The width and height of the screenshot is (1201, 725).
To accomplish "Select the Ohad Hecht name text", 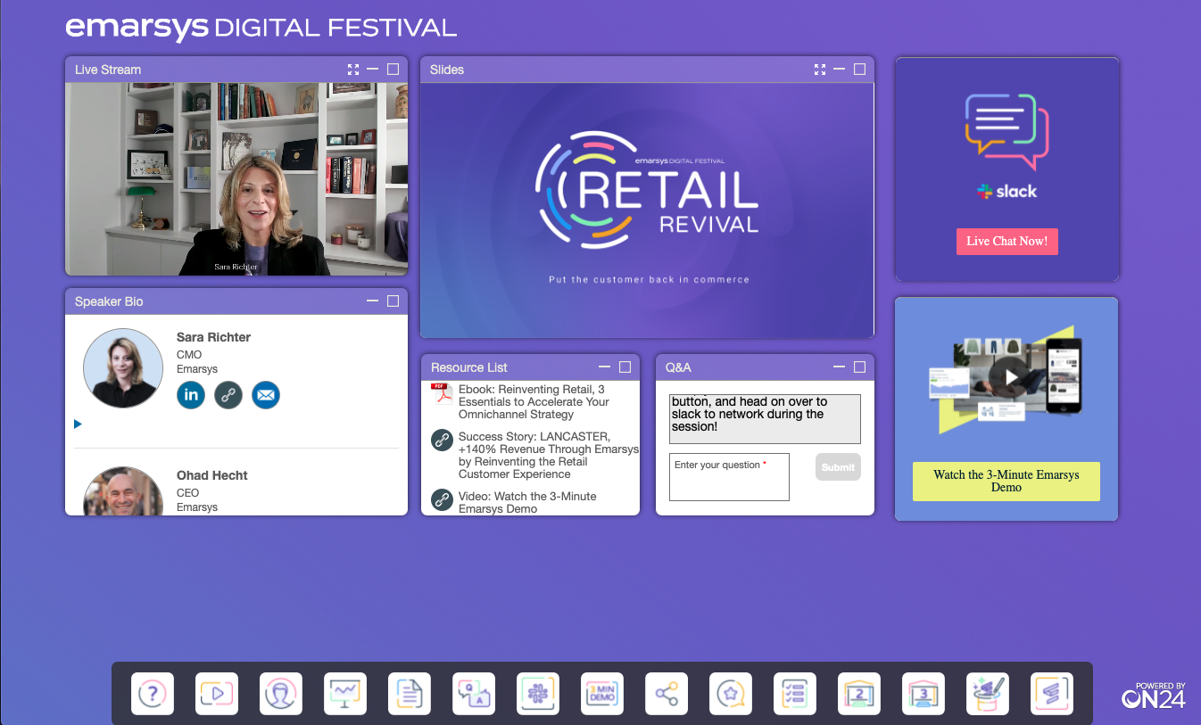I will click(212, 475).
